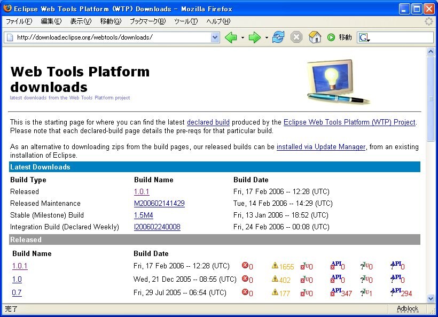The width and height of the screenshot is (438, 317).
Task: Click Wed, 21 Dec 2005 -- 08:55 (UTC) date
Action: [x=185, y=279]
